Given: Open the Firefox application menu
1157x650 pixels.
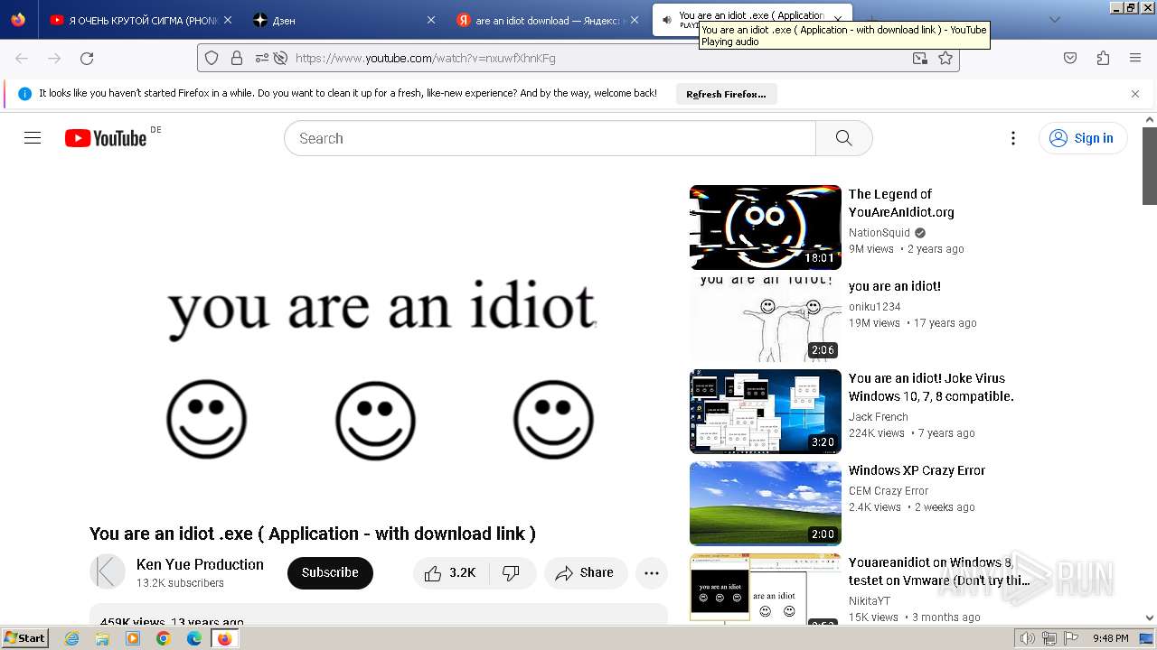Looking at the screenshot, I should coord(1135,58).
